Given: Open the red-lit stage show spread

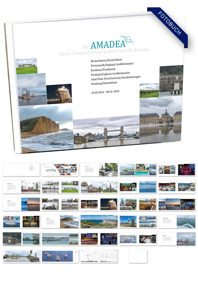Looking at the screenshot, I should pyautogui.click(x=177, y=170).
